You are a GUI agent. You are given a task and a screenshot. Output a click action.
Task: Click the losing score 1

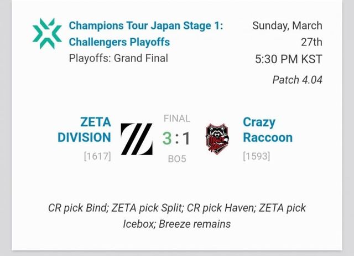pos(186,138)
